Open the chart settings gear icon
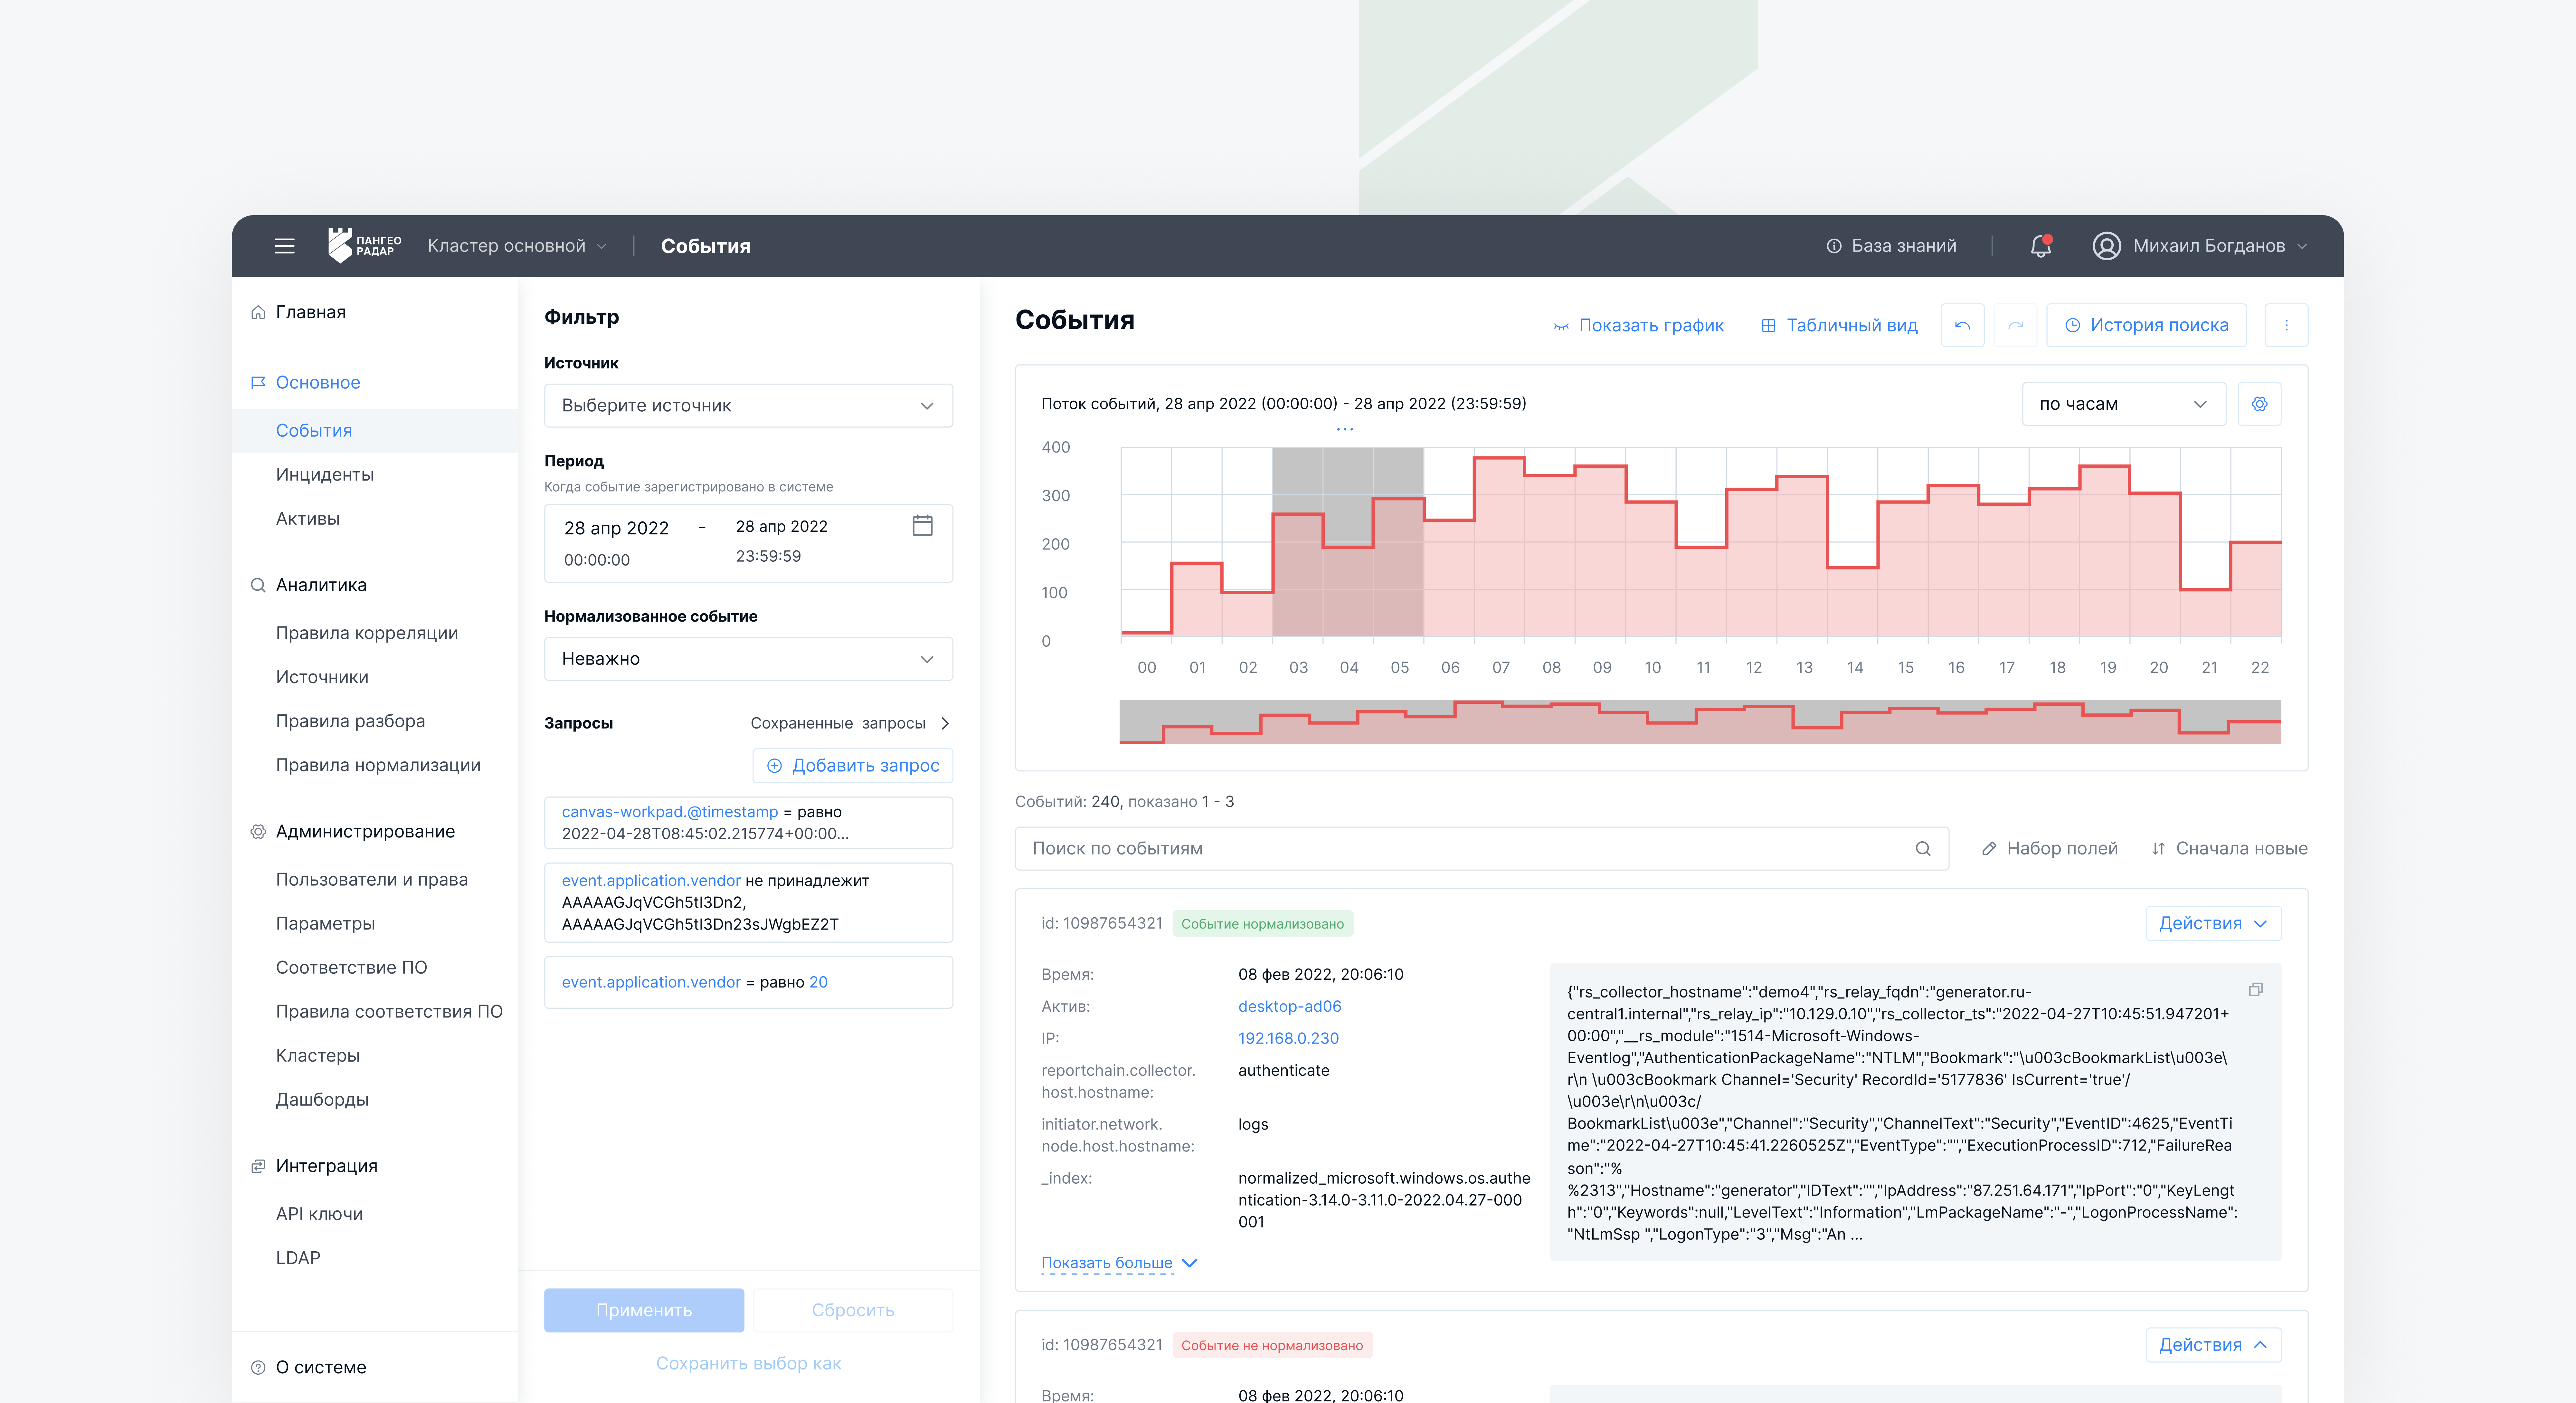Image resolution: width=2576 pixels, height=1403 pixels. click(2259, 404)
